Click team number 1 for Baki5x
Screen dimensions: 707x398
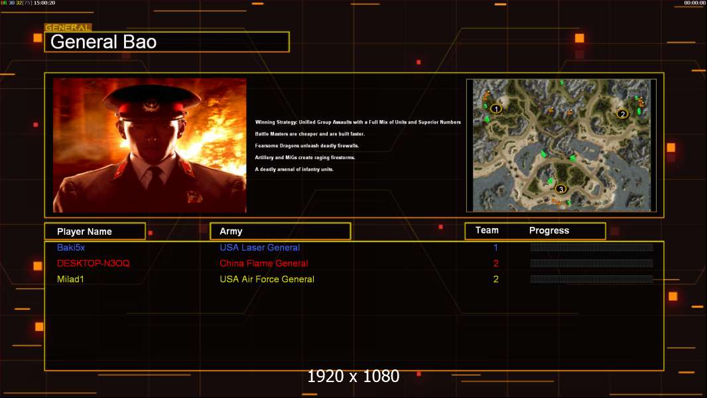(x=495, y=247)
